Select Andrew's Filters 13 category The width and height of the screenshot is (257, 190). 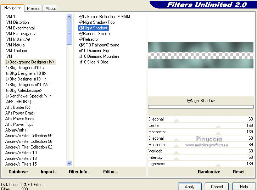coord(21,158)
